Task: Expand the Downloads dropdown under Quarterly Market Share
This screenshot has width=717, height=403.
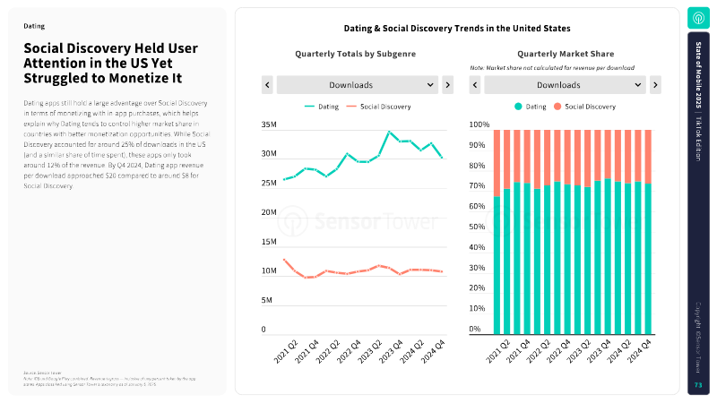Action: pyautogui.click(x=565, y=85)
